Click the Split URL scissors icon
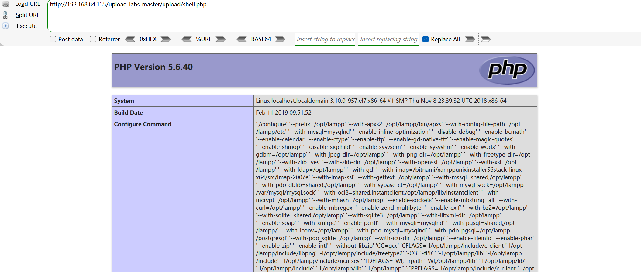The height and width of the screenshot is (272, 641). [x=5, y=15]
